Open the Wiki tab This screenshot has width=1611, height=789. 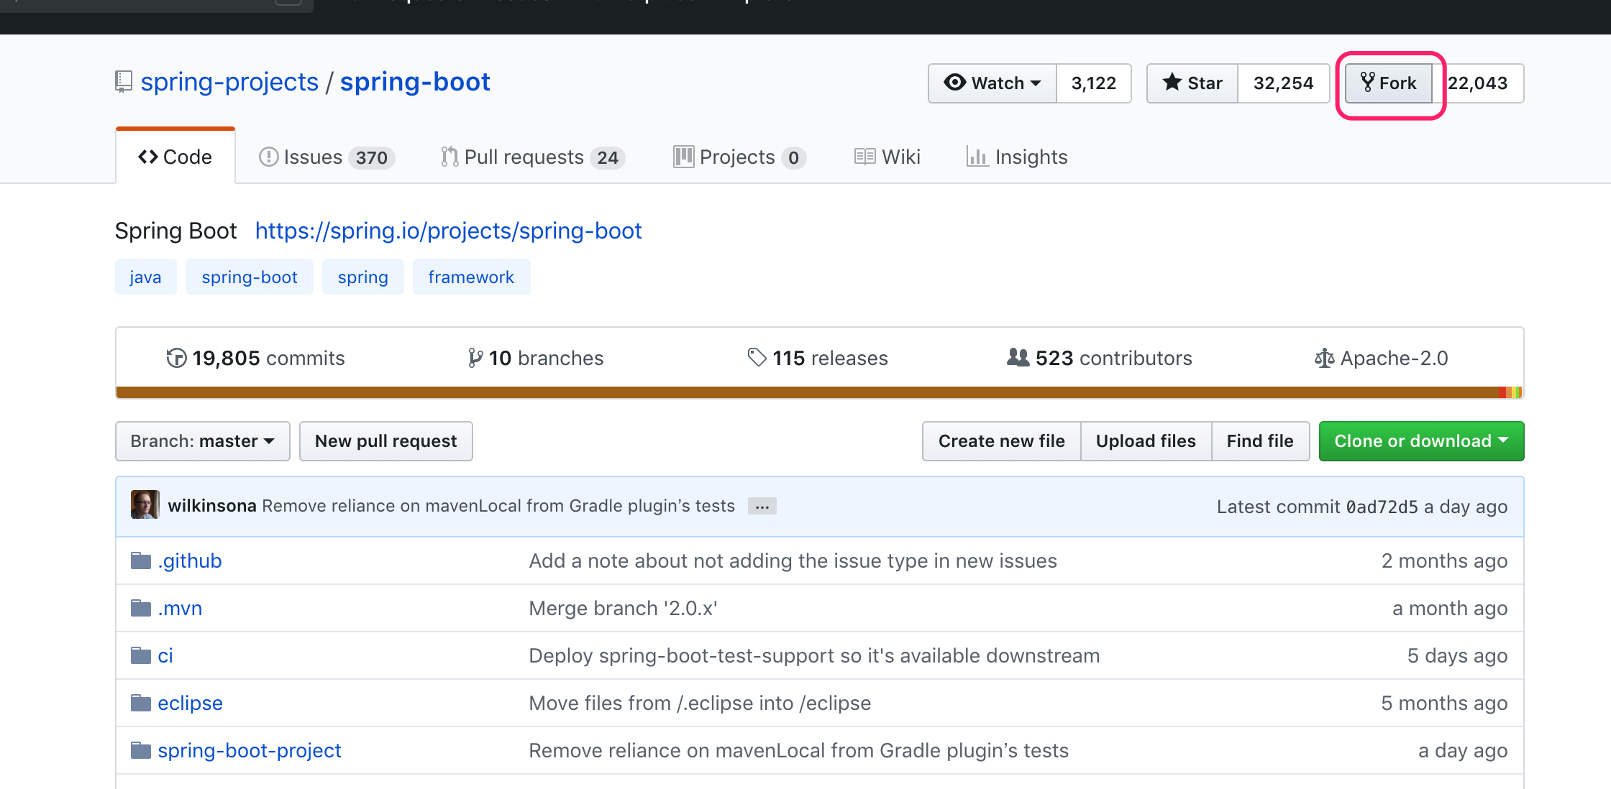(887, 157)
